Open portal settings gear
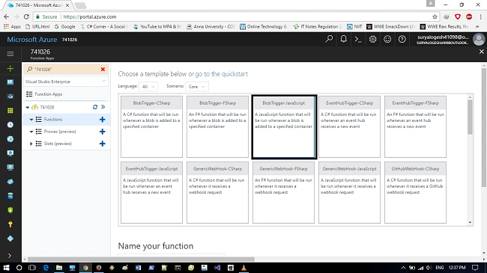 (372, 40)
